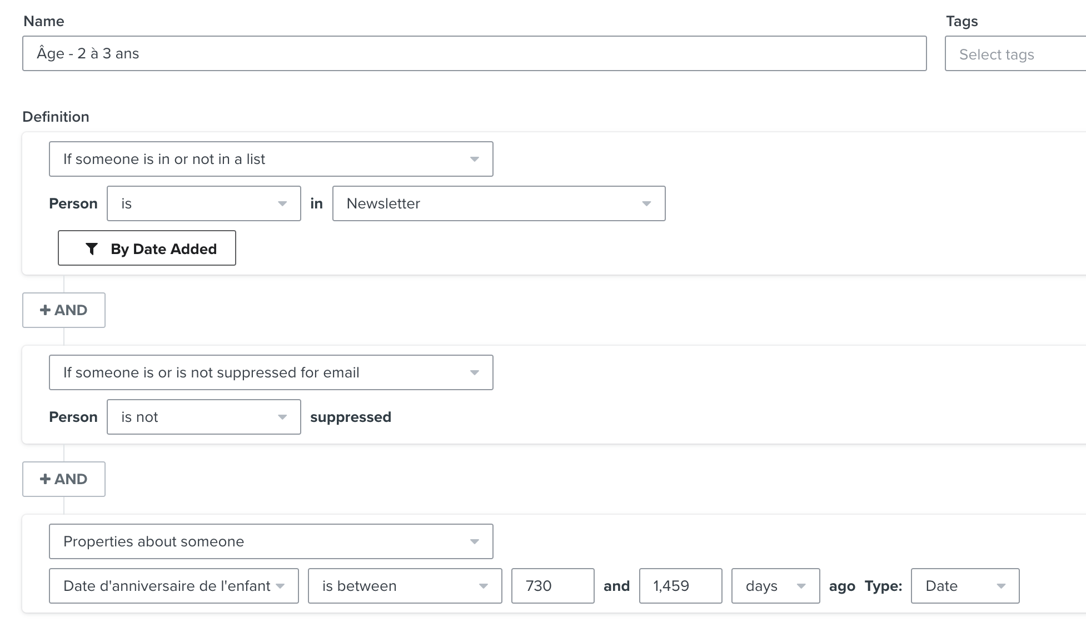Open the Type 'Date' dropdown
Screen dimensions: 1086x627
click(x=965, y=586)
